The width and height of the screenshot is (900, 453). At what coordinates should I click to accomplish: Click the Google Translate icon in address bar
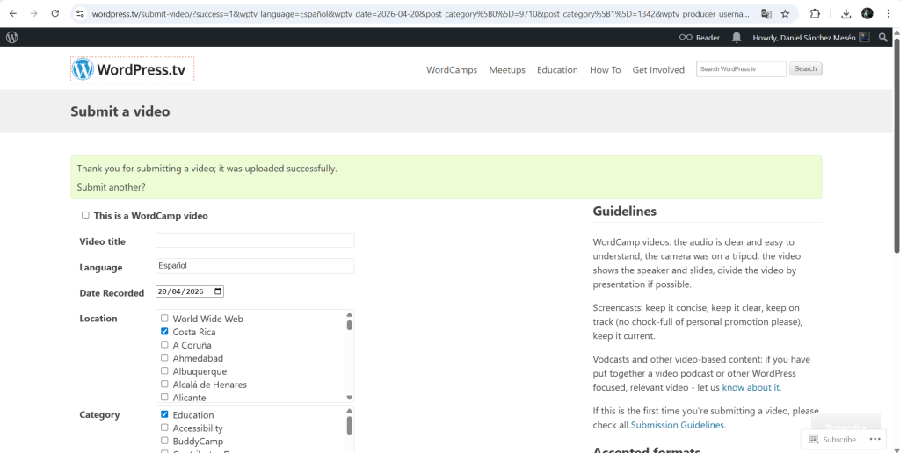[766, 14]
